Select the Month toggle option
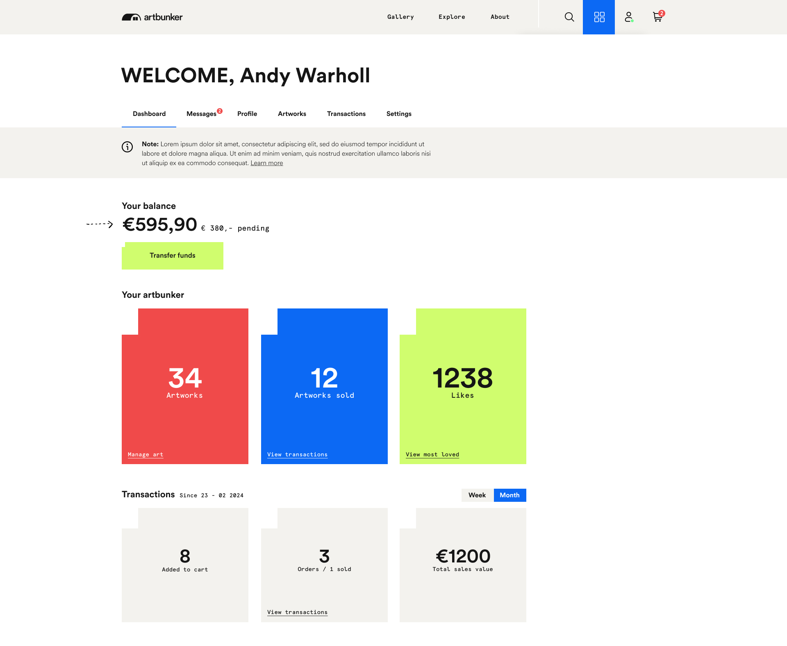The width and height of the screenshot is (787, 646). tap(510, 495)
